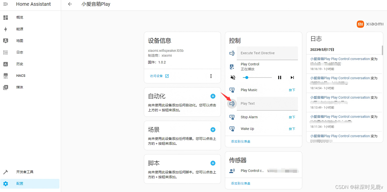Click the Play Control conversation sensor icon

(x=232, y=171)
